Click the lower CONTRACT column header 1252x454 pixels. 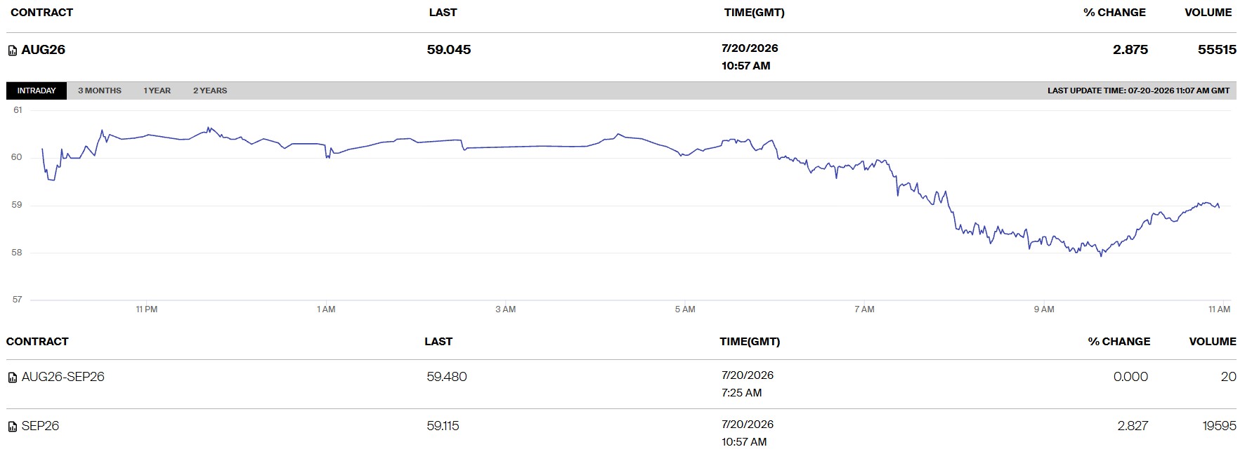pos(37,342)
